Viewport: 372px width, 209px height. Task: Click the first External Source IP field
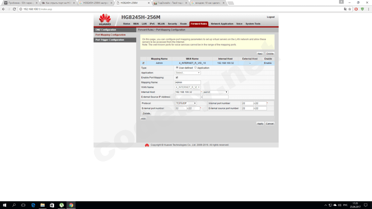pos(188,97)
